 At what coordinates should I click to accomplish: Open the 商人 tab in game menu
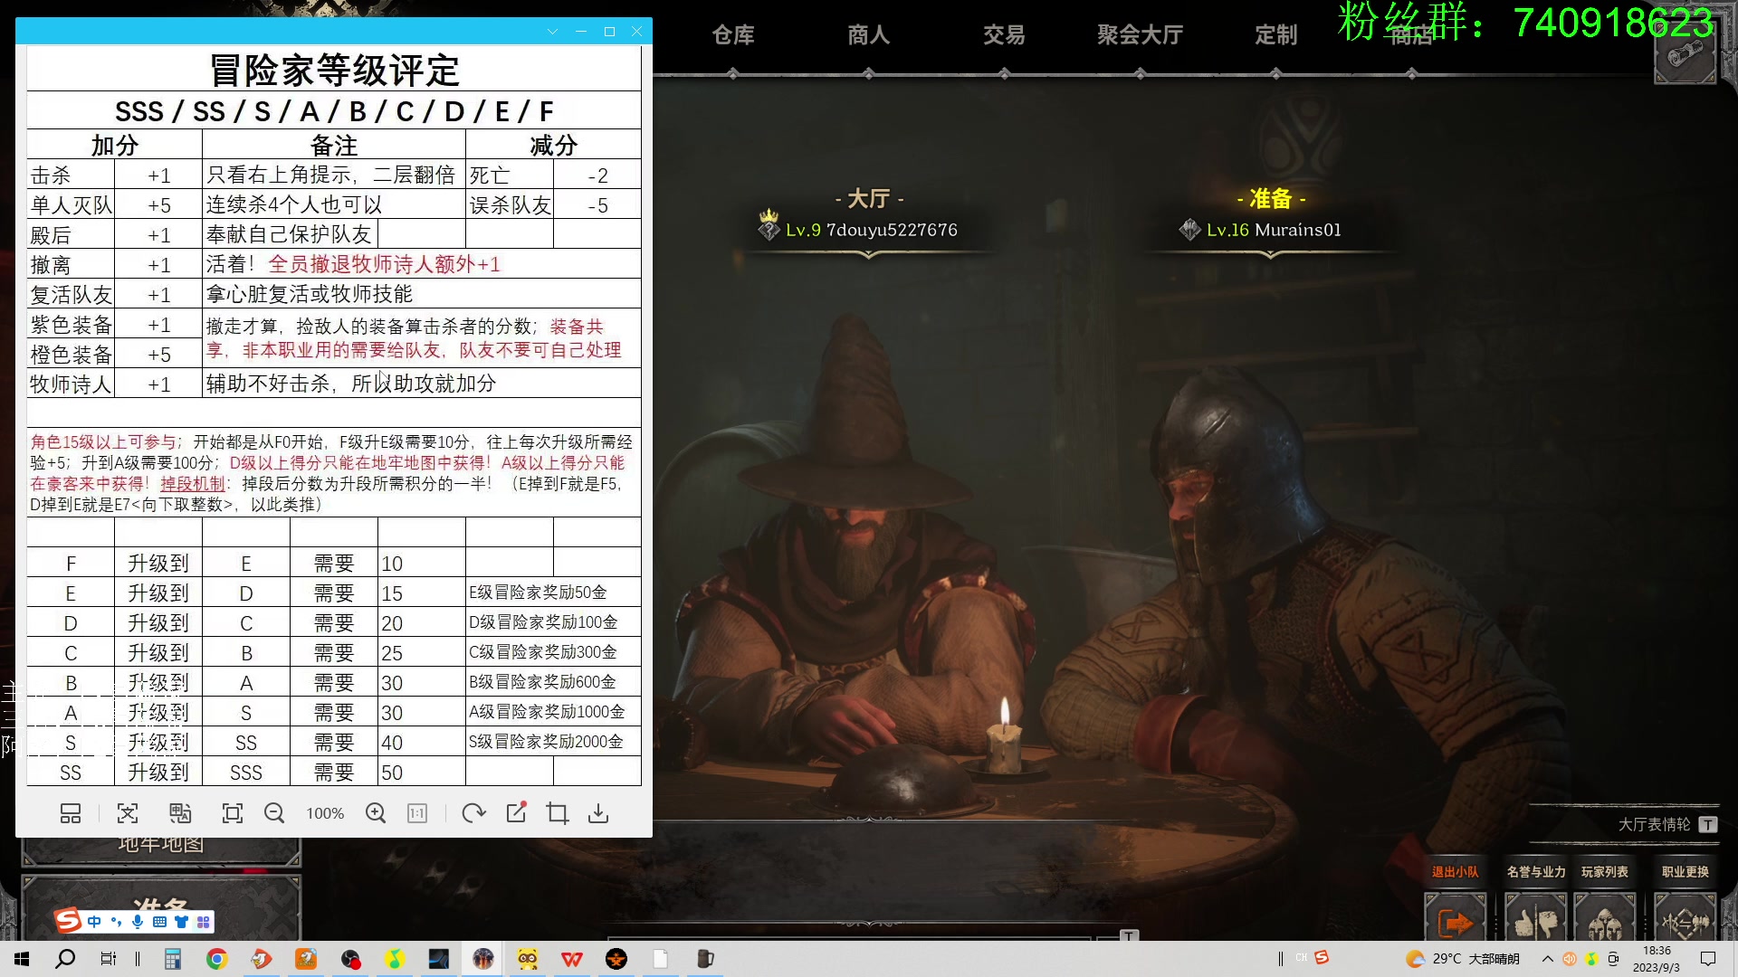click(869, 35)
